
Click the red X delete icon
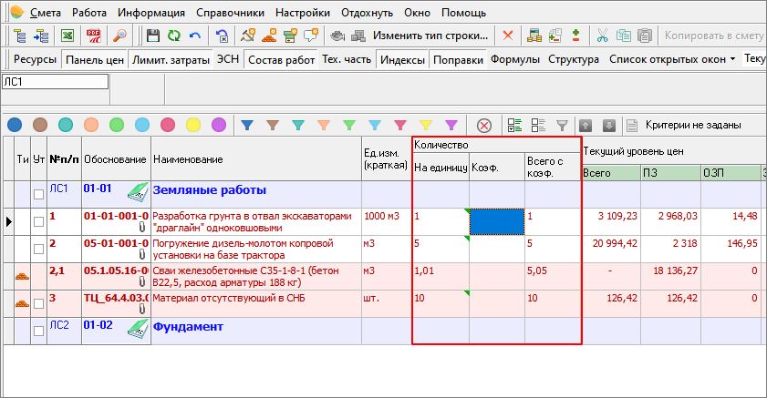pyautogui.click(x=507, y=36)
